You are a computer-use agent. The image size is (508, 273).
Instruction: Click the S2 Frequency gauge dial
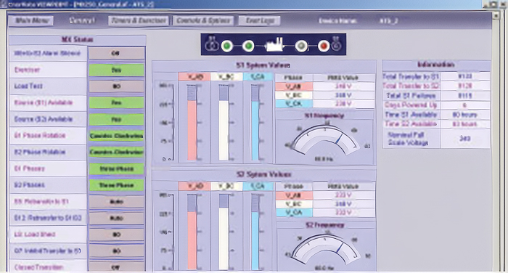[x=325, y=250]
